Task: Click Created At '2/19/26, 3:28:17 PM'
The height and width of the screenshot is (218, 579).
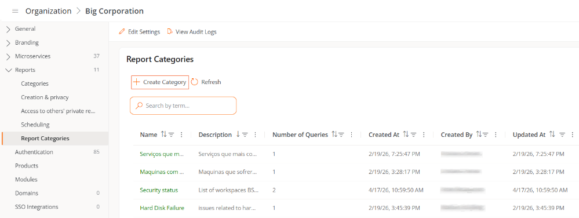Action: click(394, 172)
